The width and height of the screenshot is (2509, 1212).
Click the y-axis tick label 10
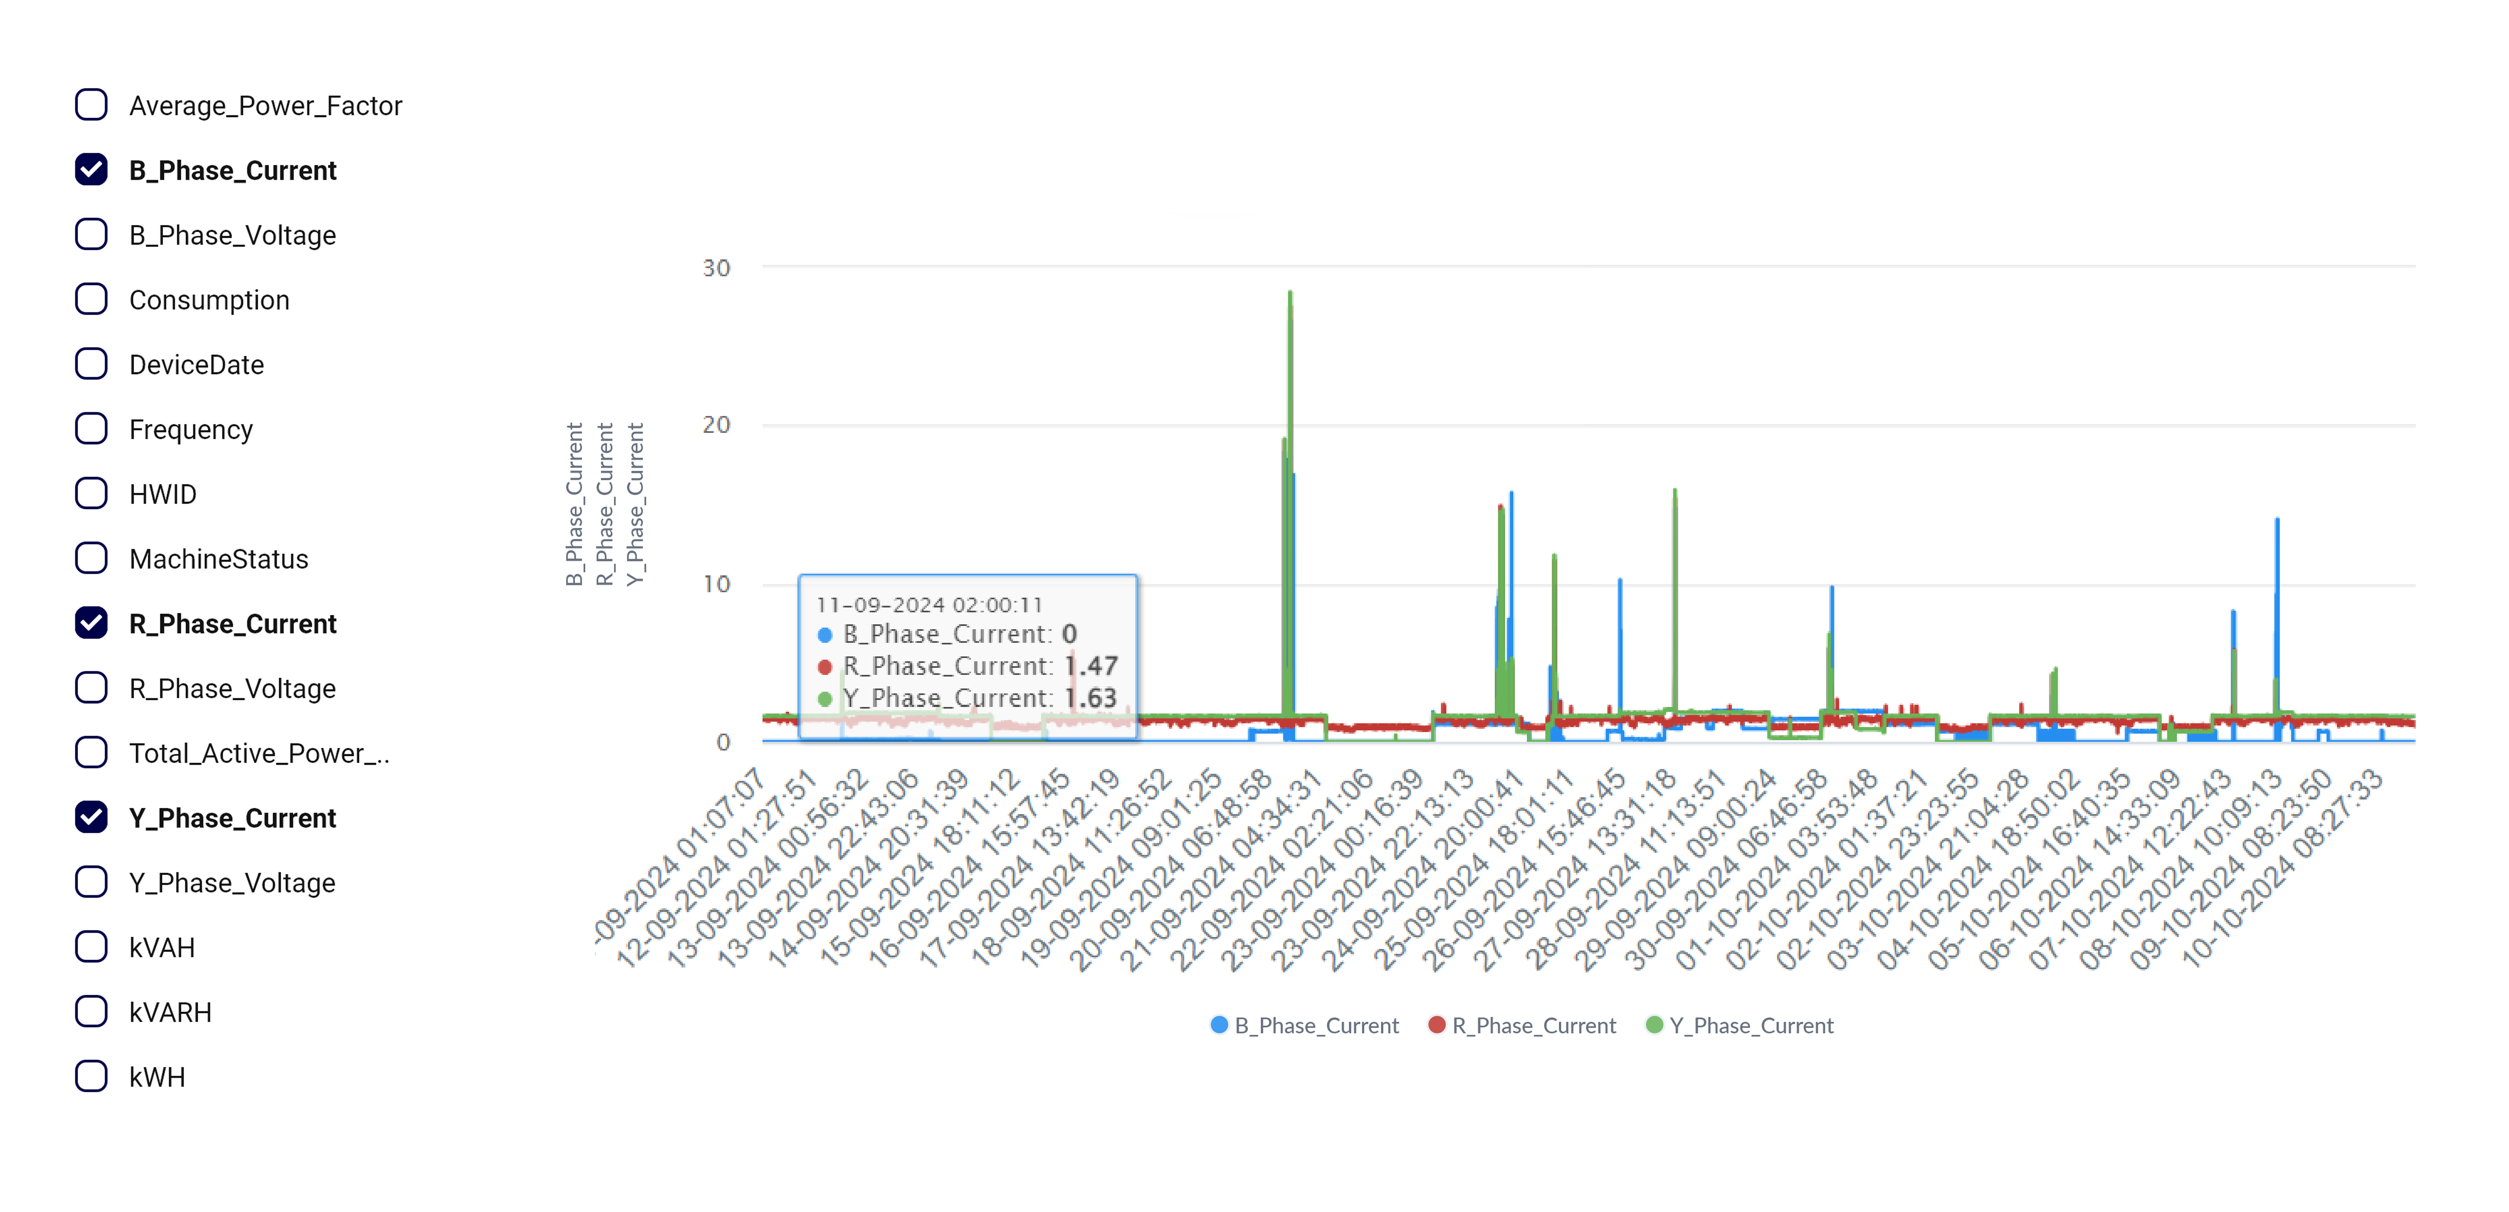click(717, 584)
